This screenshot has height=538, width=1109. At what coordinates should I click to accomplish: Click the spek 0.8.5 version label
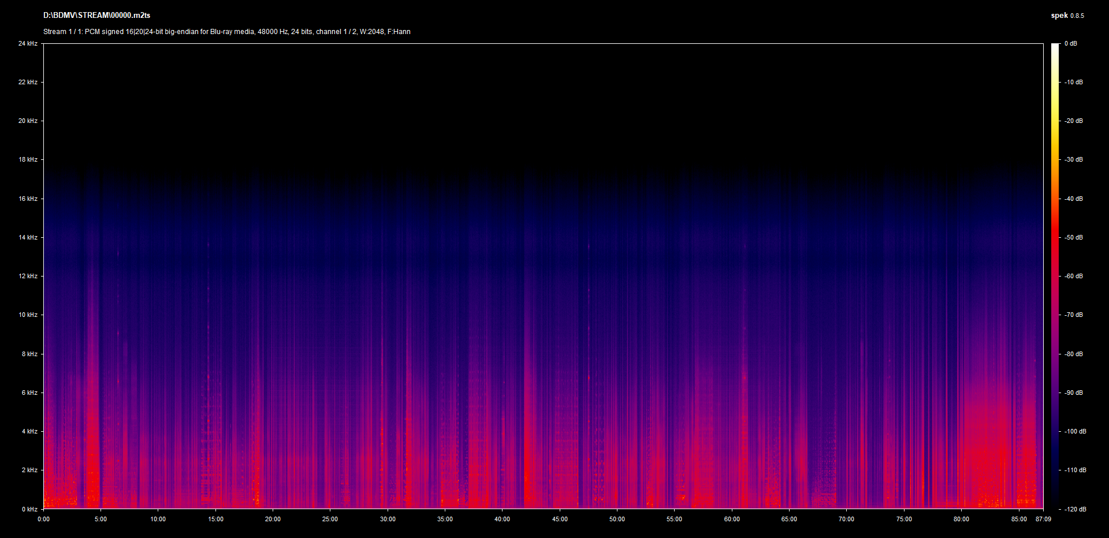coord(1067,16)
